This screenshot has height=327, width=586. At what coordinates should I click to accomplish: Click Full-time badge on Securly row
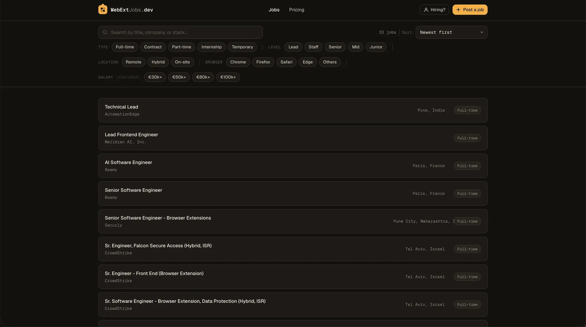tap(467, 221)
